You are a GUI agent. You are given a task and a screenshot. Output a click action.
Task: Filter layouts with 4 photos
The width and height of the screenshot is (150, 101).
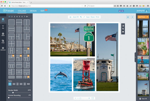[x=17, y=17]
